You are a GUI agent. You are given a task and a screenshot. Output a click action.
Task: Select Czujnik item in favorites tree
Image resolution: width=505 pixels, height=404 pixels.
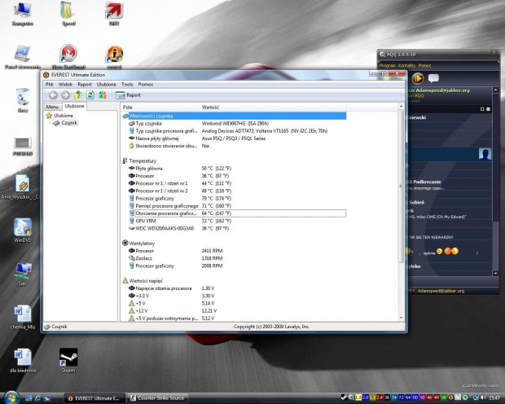65,123
